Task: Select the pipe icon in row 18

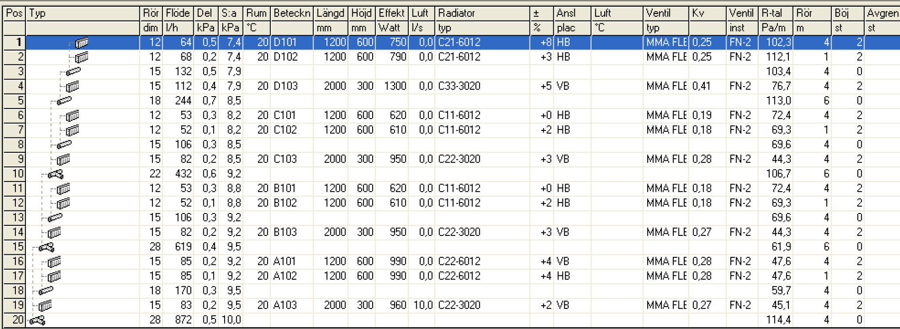Action: [x=46, y=291]
